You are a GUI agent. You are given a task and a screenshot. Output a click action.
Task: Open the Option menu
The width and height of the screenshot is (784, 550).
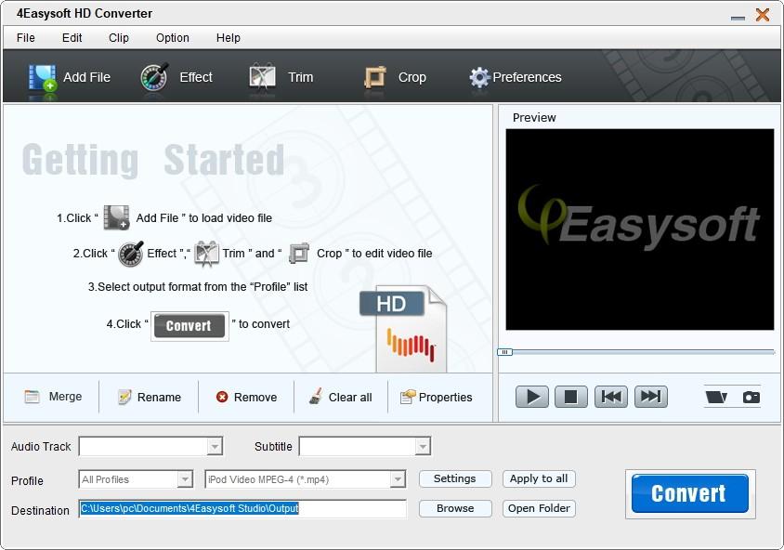click(173, 38)
